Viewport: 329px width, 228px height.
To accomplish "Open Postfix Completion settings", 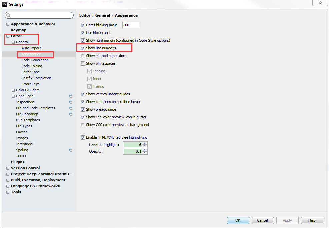I will coord(36,78).
